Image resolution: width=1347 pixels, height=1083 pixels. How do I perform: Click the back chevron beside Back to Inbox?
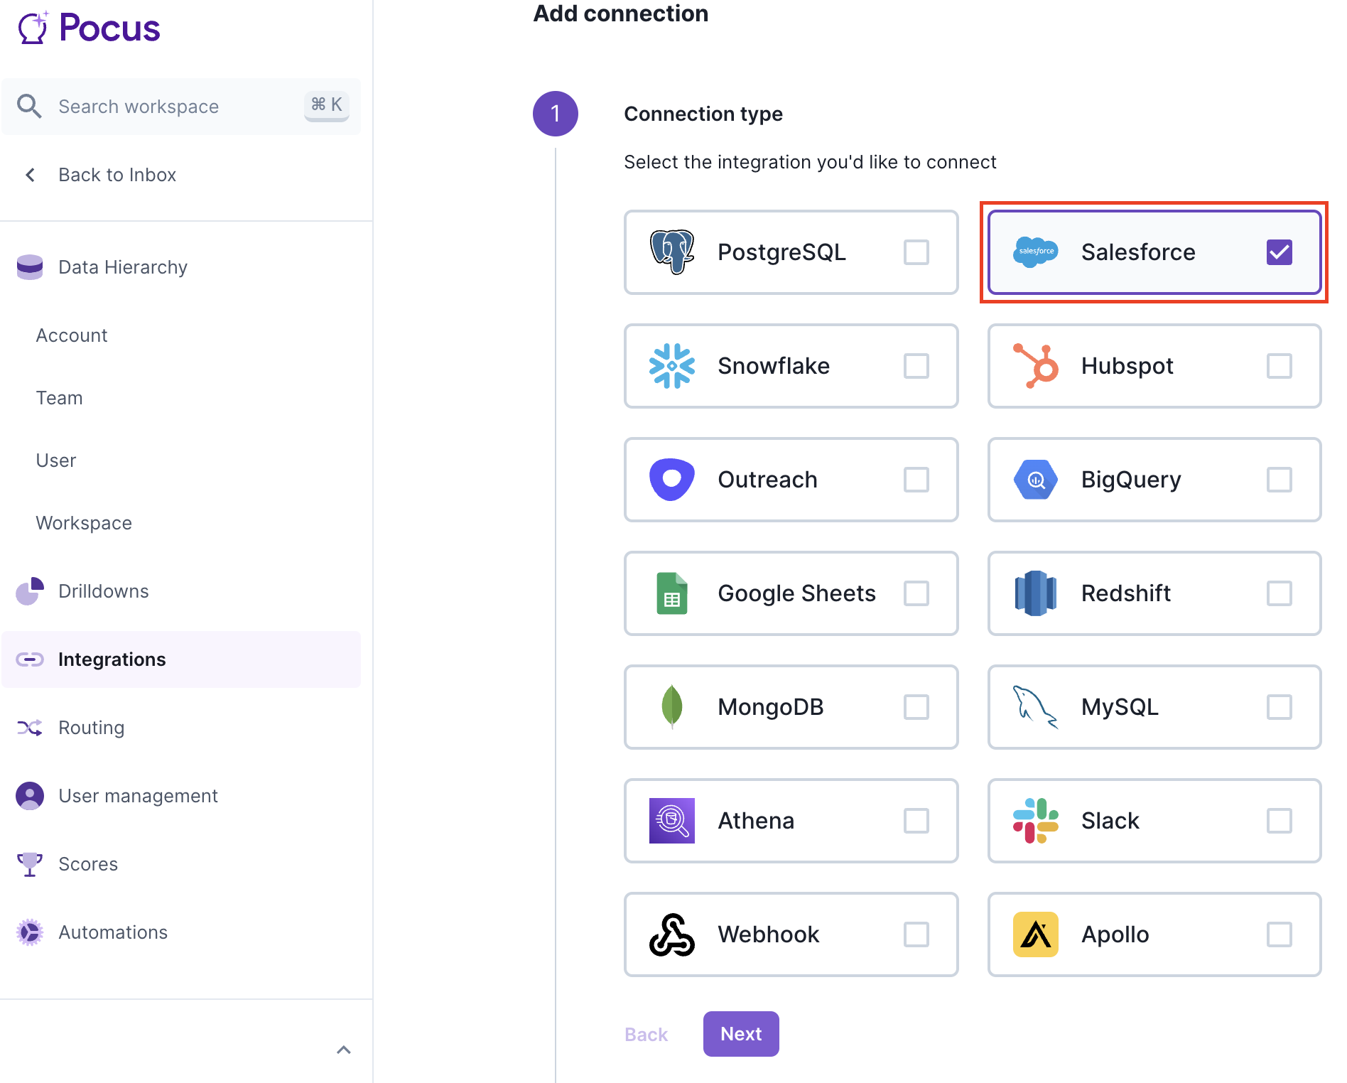(30, 175)
